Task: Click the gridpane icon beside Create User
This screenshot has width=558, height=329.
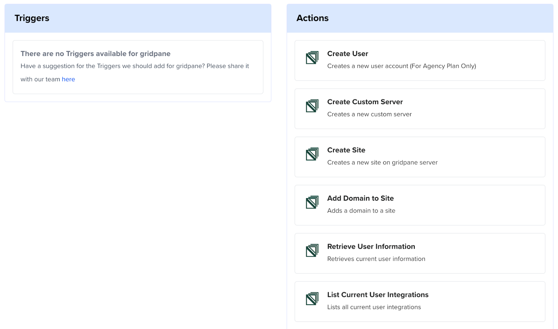Action: pyautogui.click(x=312, y=58)
